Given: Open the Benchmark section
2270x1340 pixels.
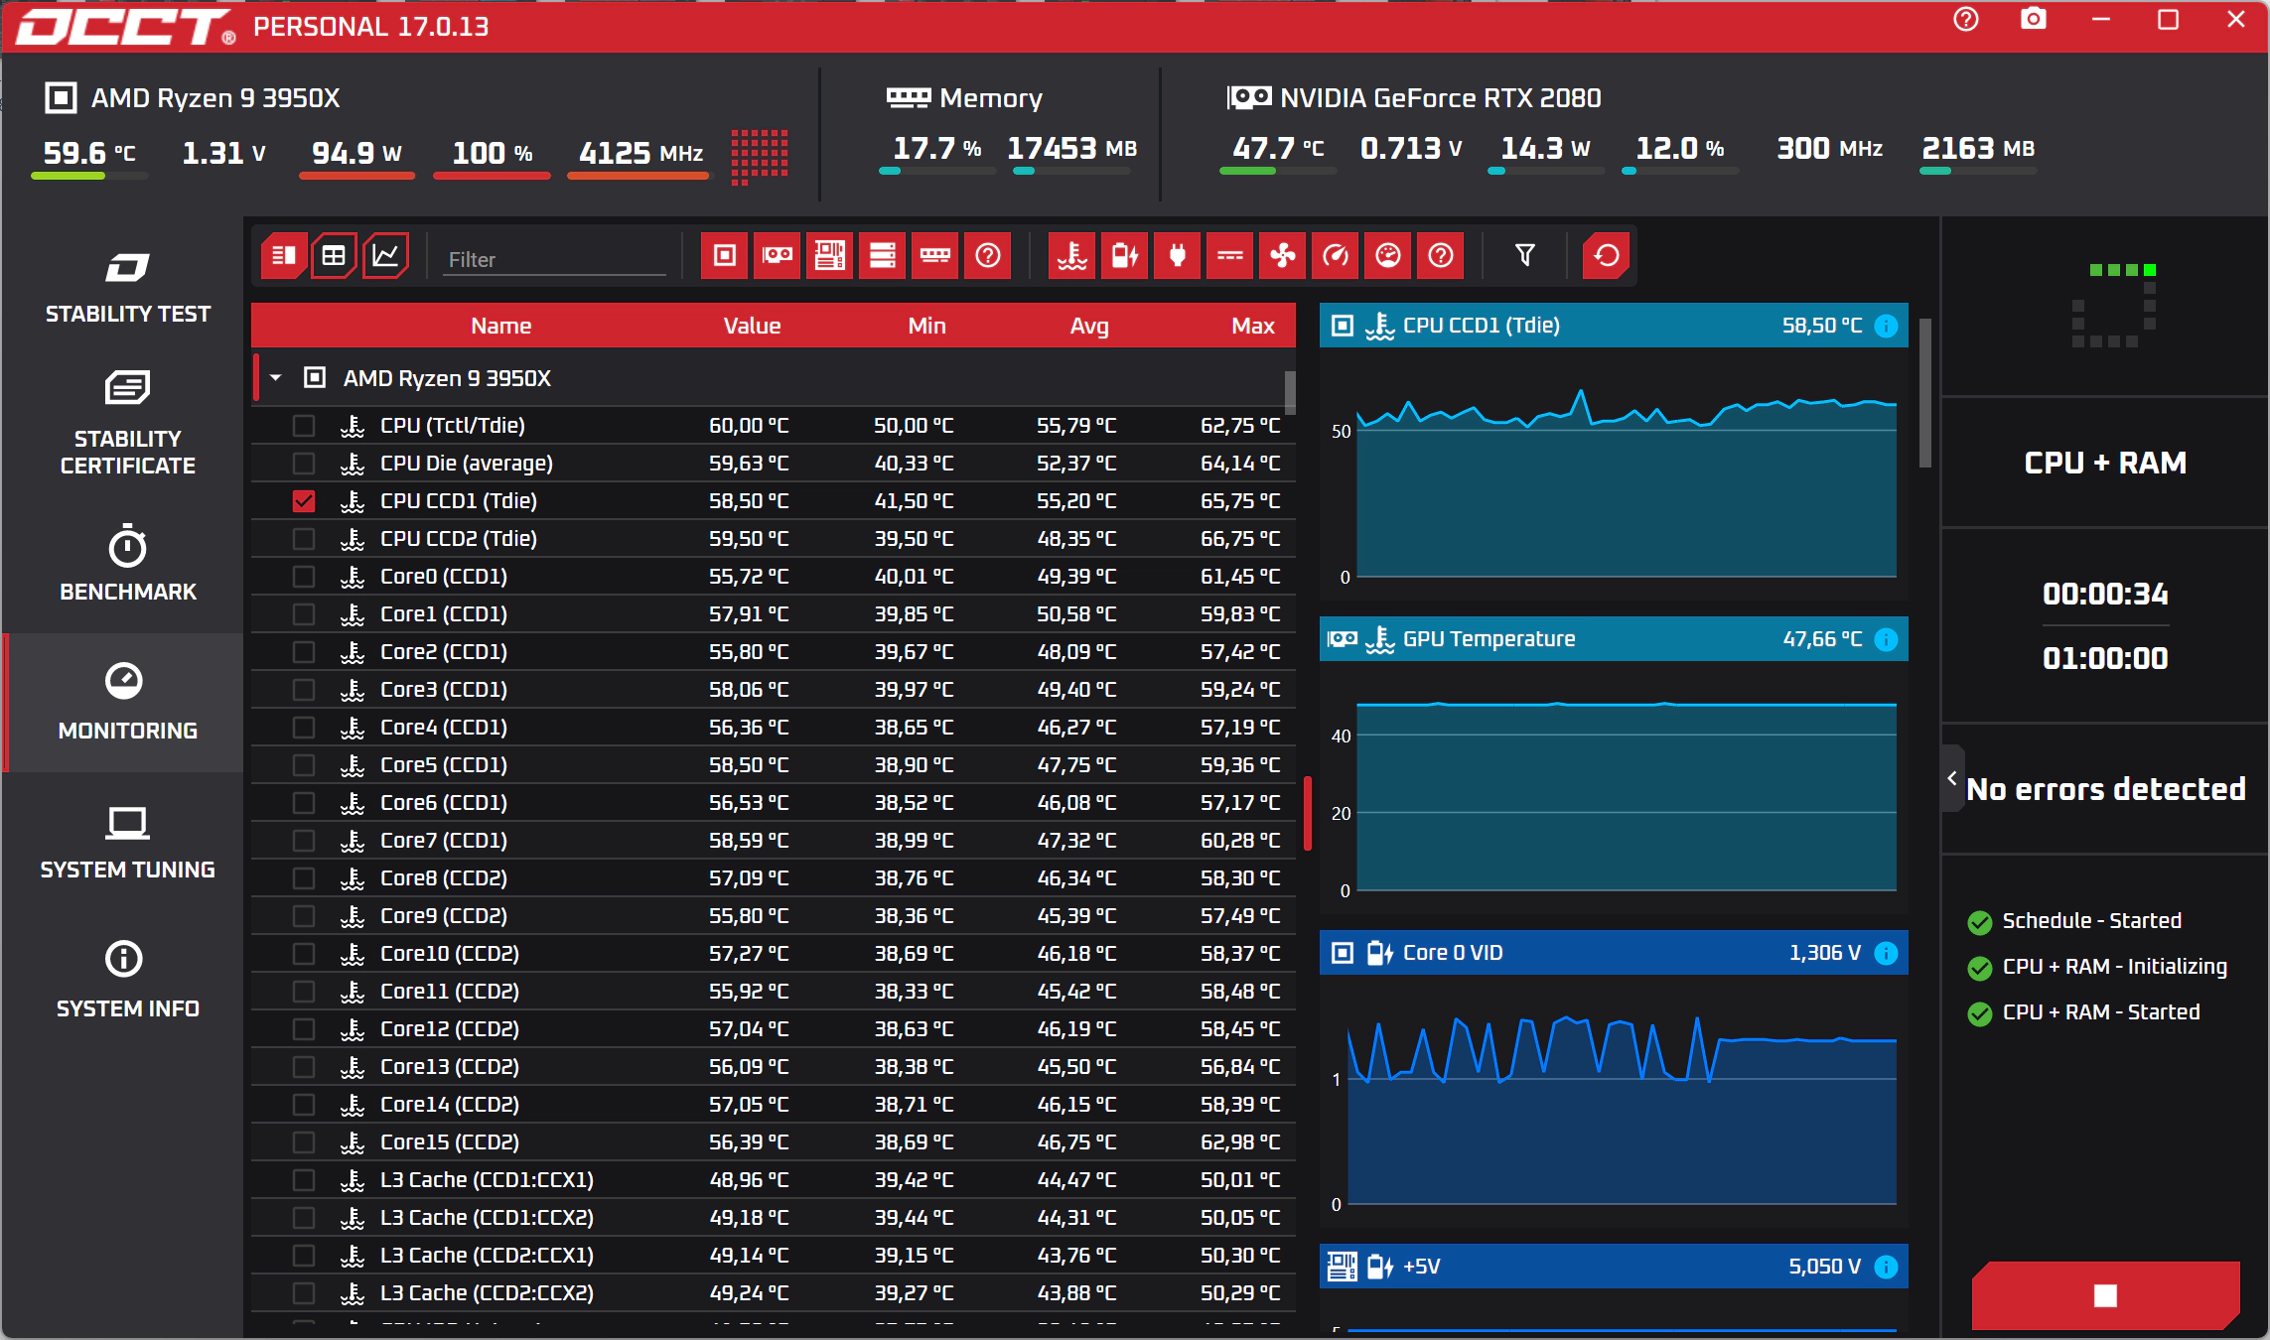Looking at the screenshot, I should click(x=128, y=563).
